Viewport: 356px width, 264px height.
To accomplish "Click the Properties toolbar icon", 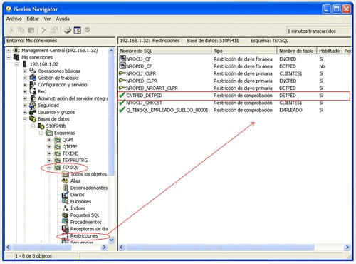I will point(54,30).
